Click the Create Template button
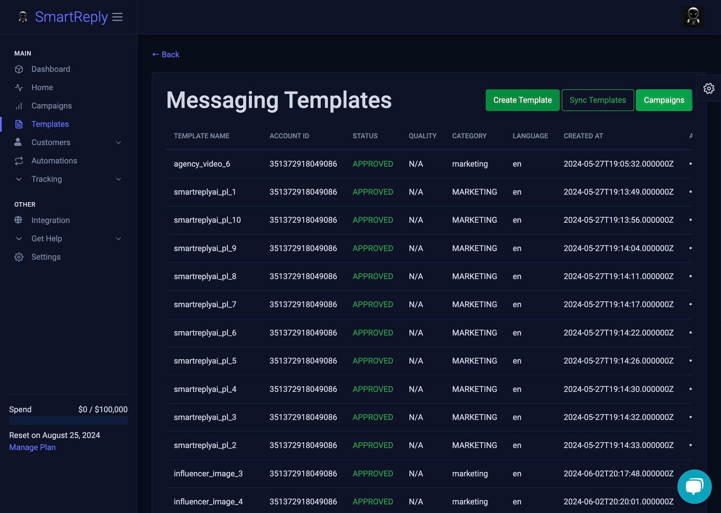The width and height of the screenshot is (721, 513). tap(522, 100)
